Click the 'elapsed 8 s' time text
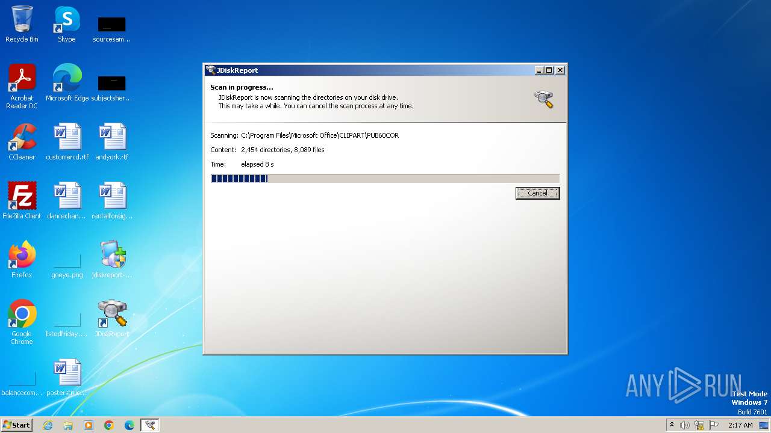Image resolution: width=771 pixels, height=433 pixels. (257, 164)
